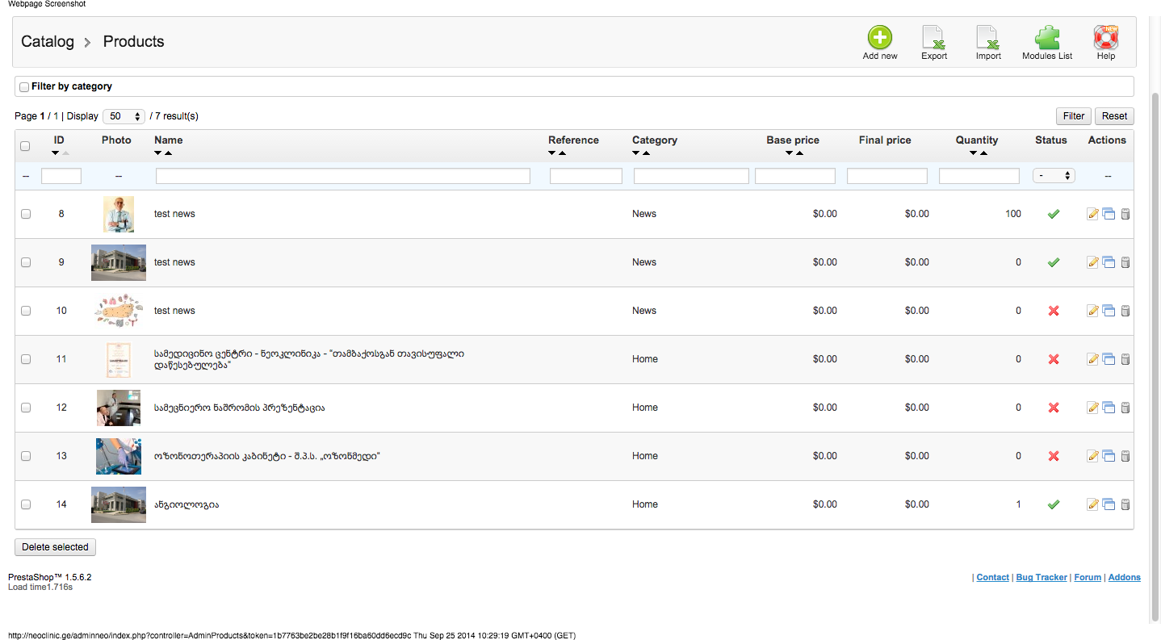Click the Delete selected button

[x=55, y=547]
